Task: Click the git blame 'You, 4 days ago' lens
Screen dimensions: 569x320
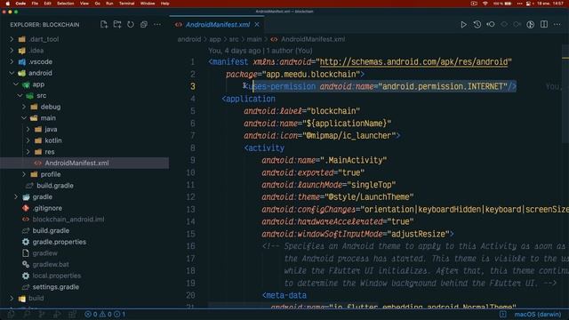Action: point(260,51)
